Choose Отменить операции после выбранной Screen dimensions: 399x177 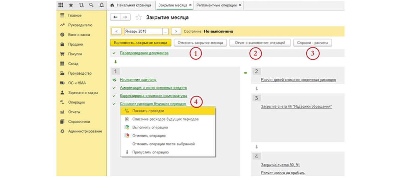168,144
